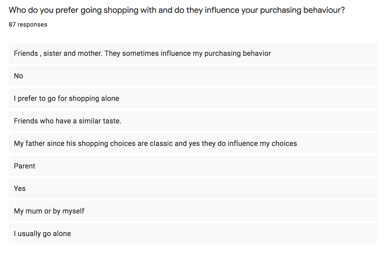This screenshot has width=387, height=256.
Task: Click the '87 responses' count text
Action: pos(28,25)
